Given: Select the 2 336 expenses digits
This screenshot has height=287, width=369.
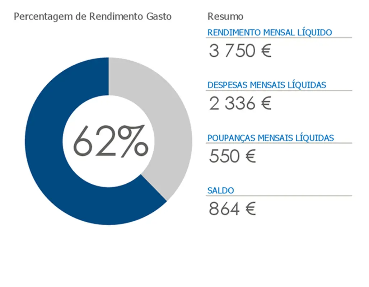Looking at the screenshot, I should [232, 104].
